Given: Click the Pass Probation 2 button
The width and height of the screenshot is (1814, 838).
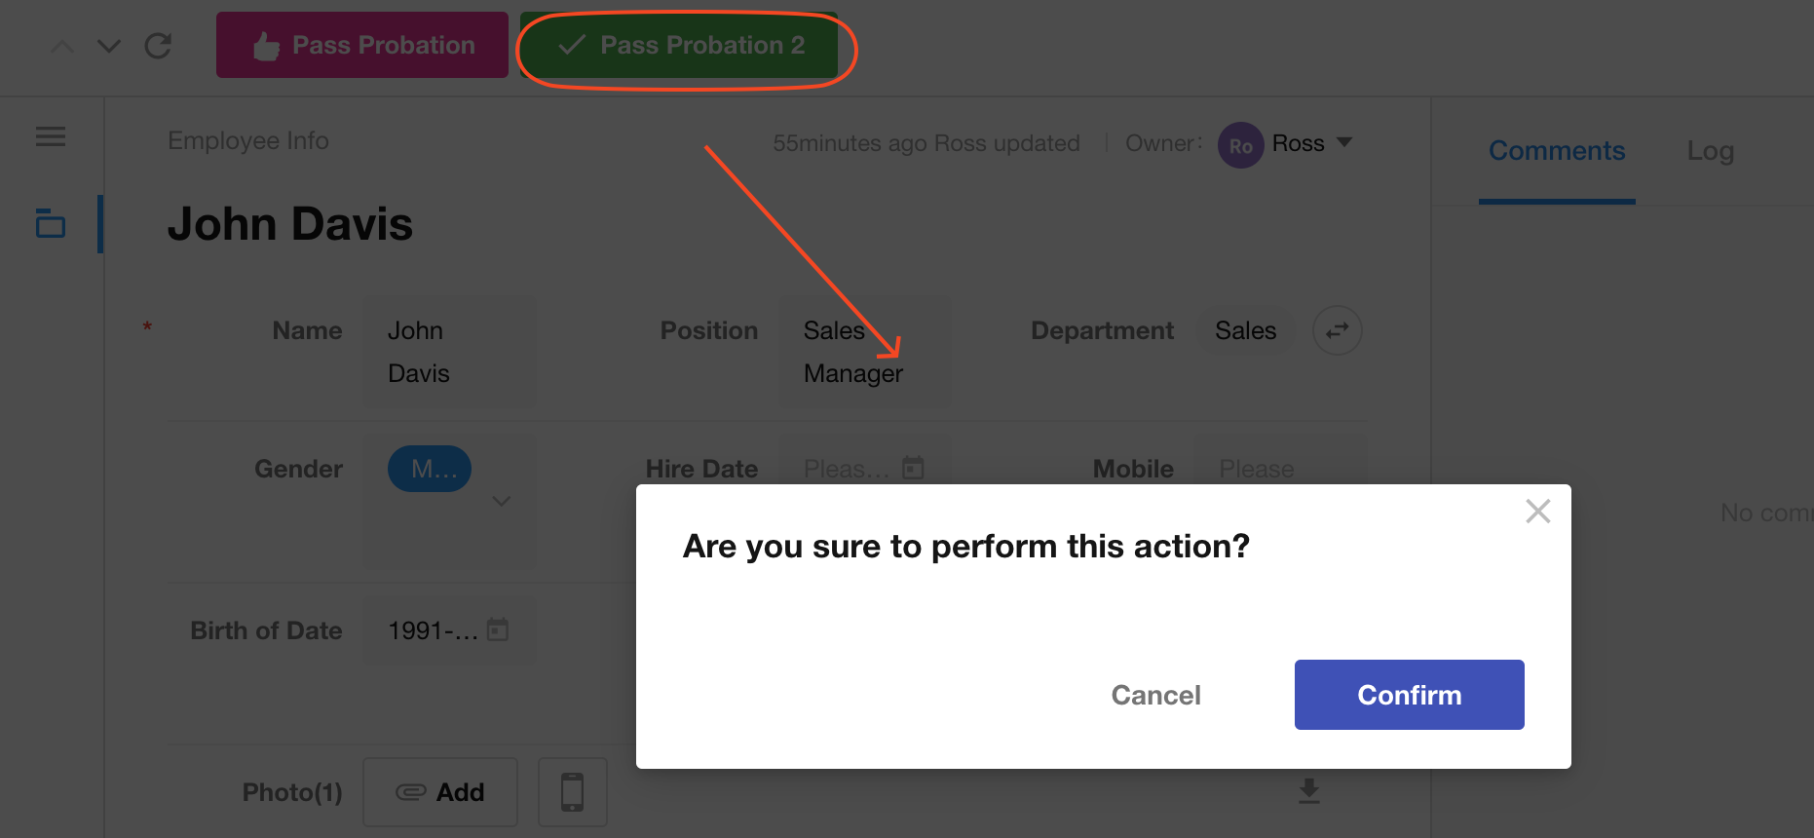Looking at the screenshot, I should [x=680, y=46].
